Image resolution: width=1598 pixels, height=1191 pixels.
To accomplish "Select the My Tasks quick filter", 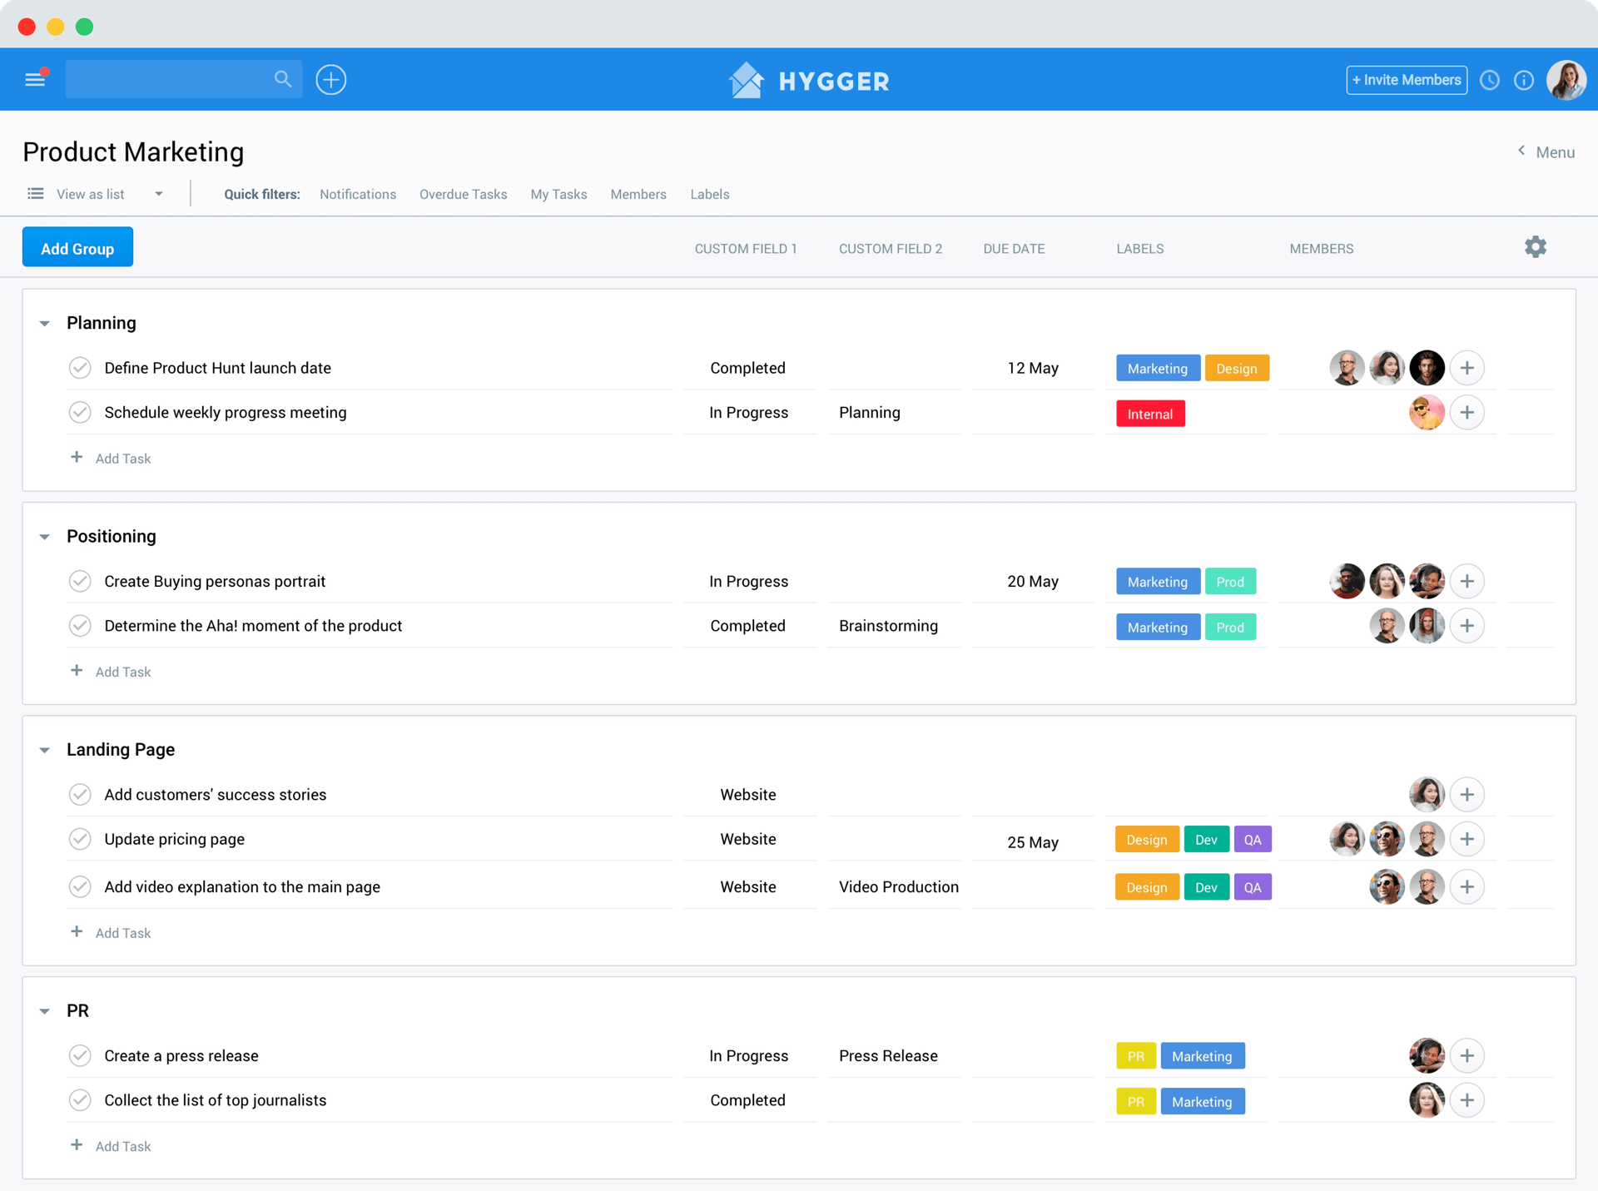I will (558, 194).
